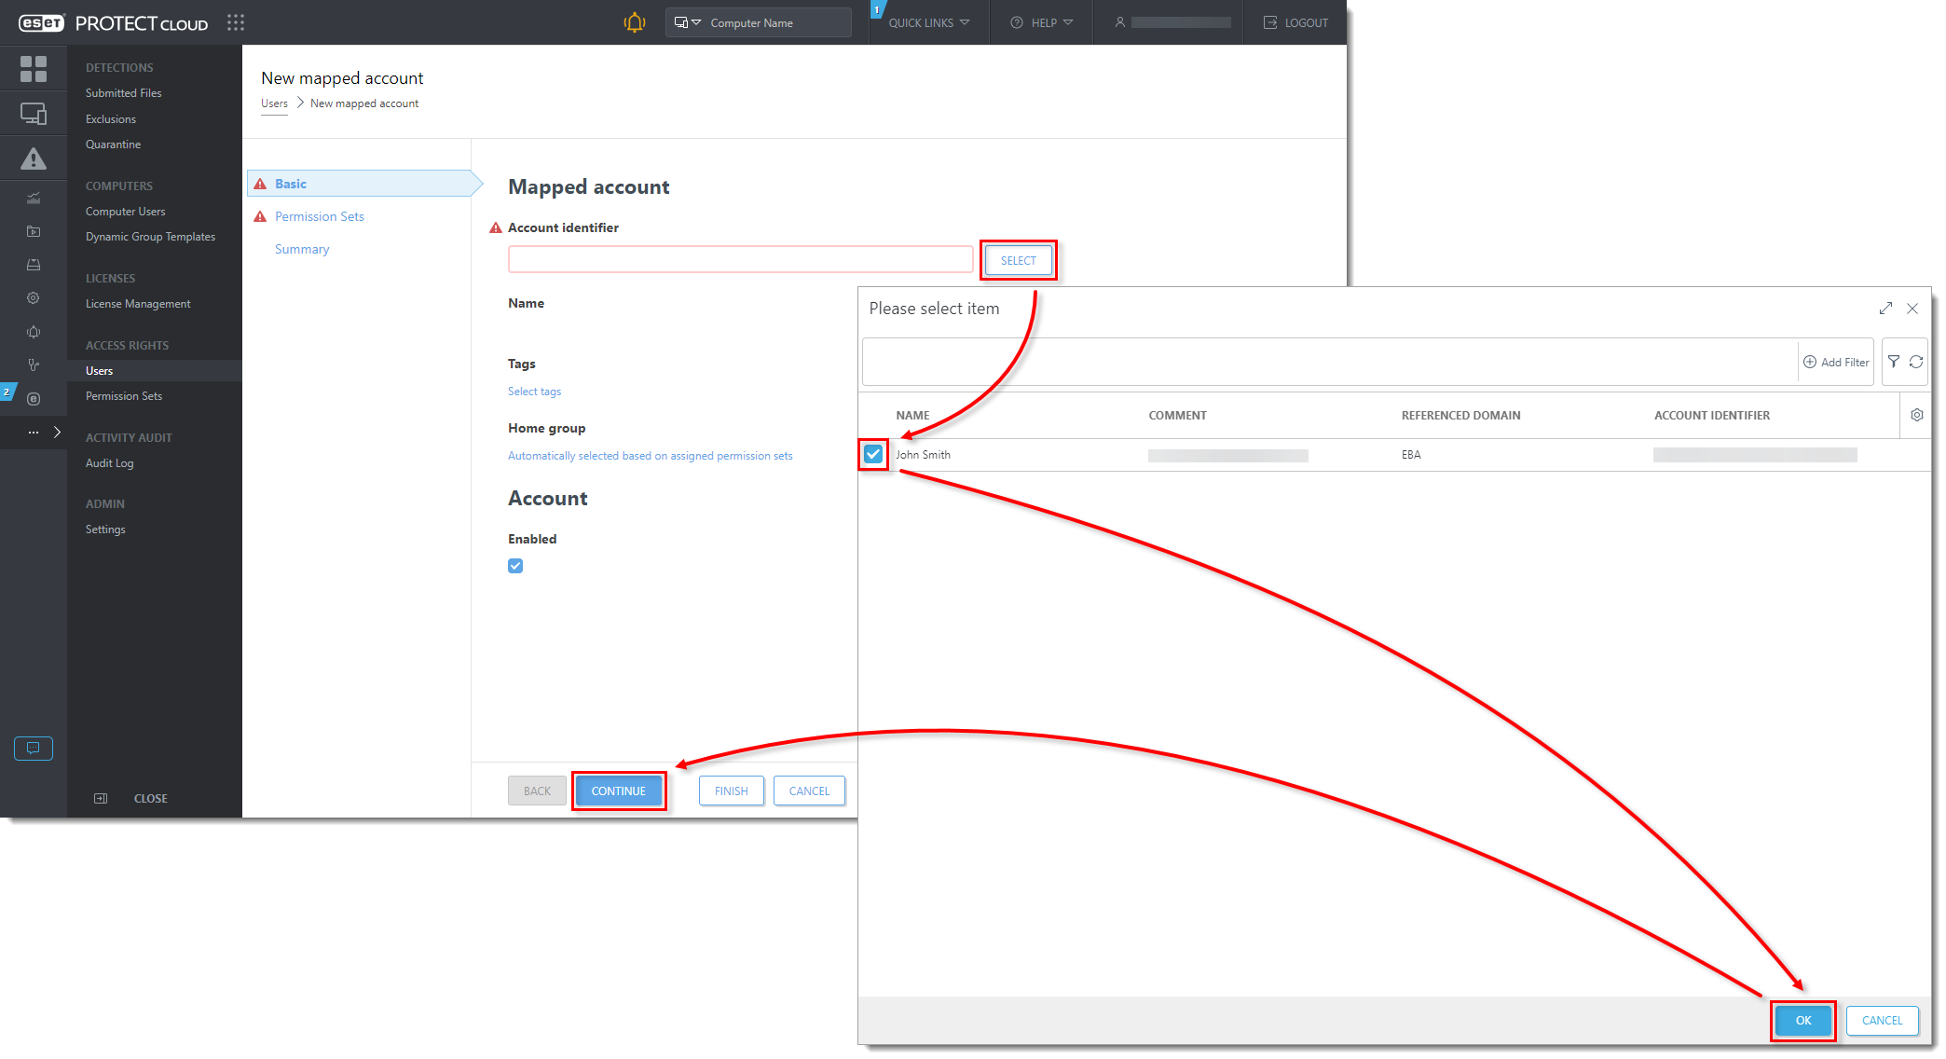The image size is (1946, 1059).
Task: Click CLOSE to collapse the menu
Action: pos(131,799)
